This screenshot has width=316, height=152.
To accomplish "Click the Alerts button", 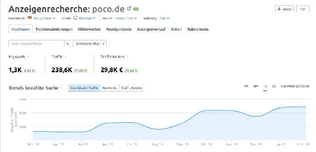I will (284, 9).
